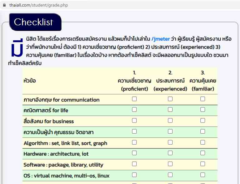Screen dimensions: 240x184
Task: Check proficient for OS row
Action: [x=135, y=175]
